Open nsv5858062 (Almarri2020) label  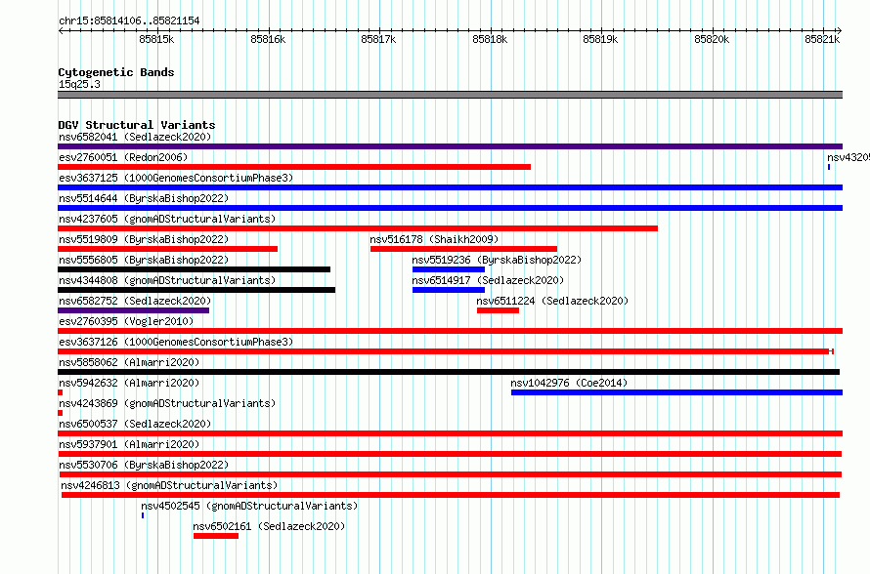click(129, 362)
